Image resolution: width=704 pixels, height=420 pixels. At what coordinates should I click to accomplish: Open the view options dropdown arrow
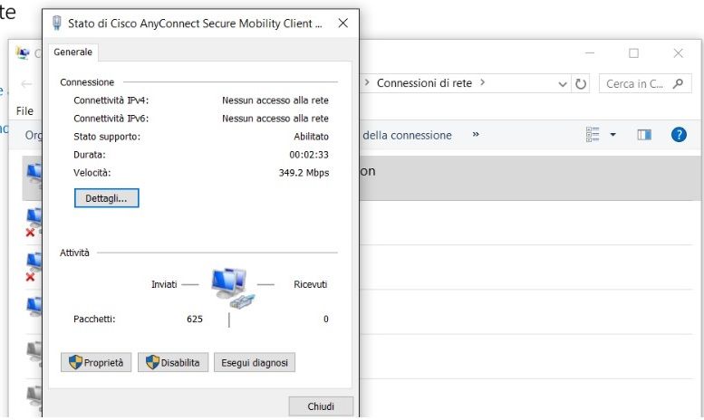click(x=612, y=135)
